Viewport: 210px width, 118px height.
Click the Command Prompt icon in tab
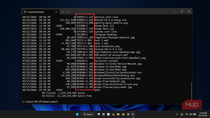tap(25, 12)
